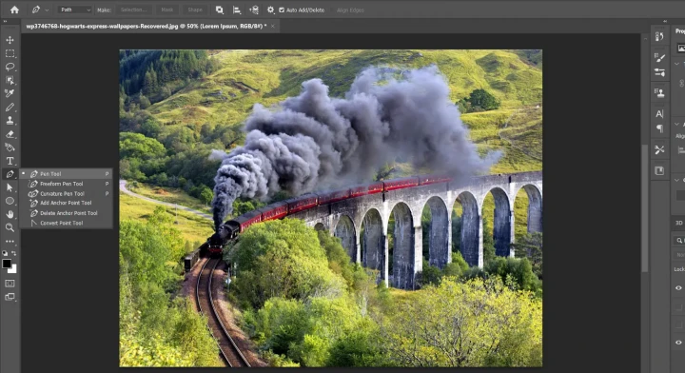The height and width of the screenshot is (373, 685).
Task: Toggle the Auto Add/Delete checkbox
Action: (x=282, y=10)
